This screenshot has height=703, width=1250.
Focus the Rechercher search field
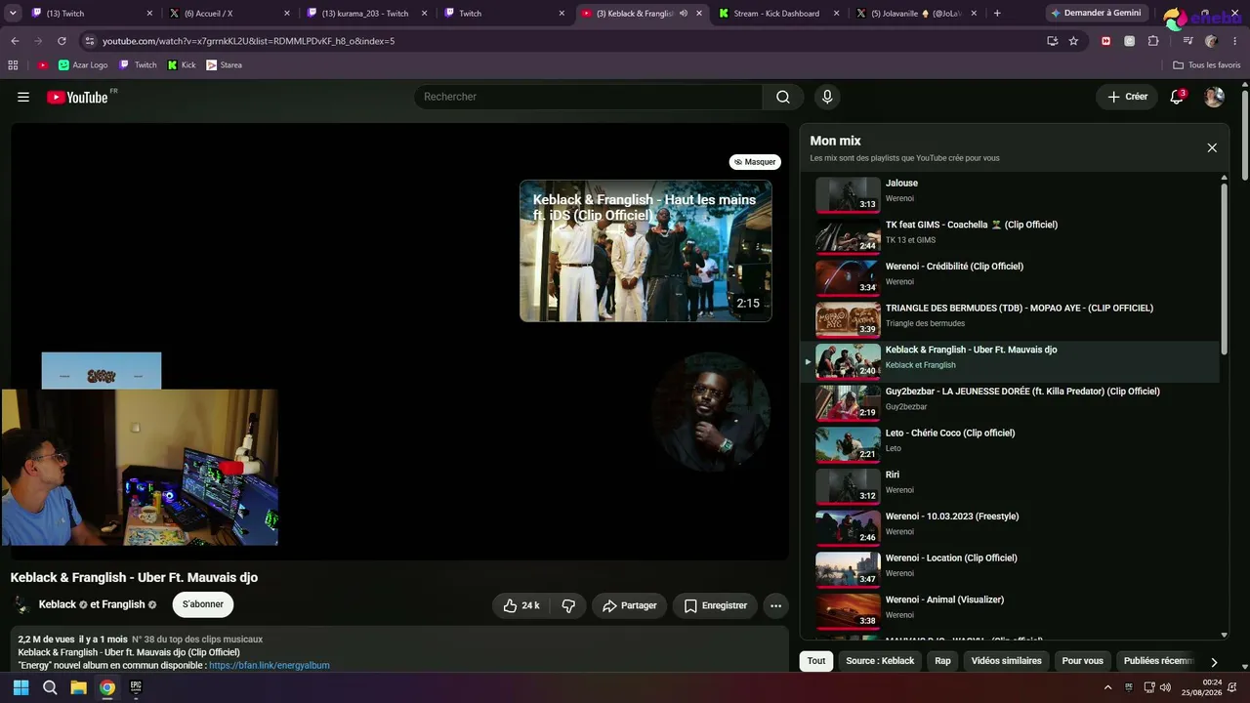pyautogui.click(x=588, y=97)
